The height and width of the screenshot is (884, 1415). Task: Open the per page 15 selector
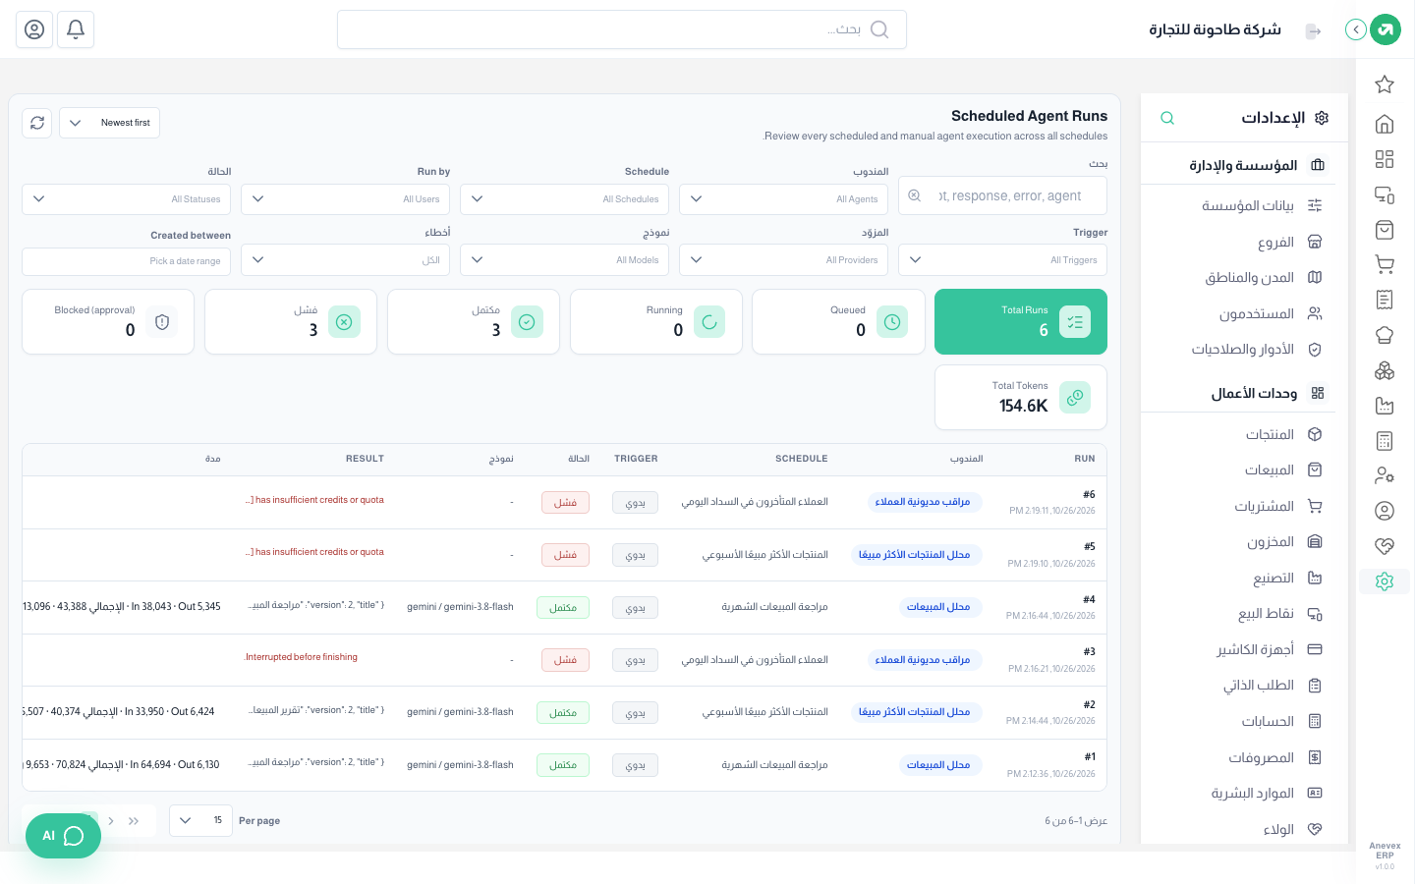point(200,820)
